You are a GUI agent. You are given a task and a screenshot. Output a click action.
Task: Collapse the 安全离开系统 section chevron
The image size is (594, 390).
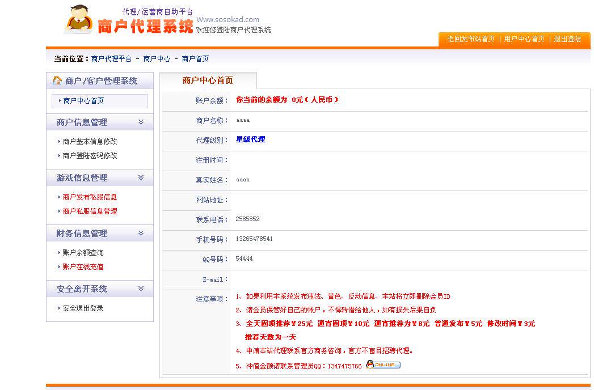click(x=141, y=289)
